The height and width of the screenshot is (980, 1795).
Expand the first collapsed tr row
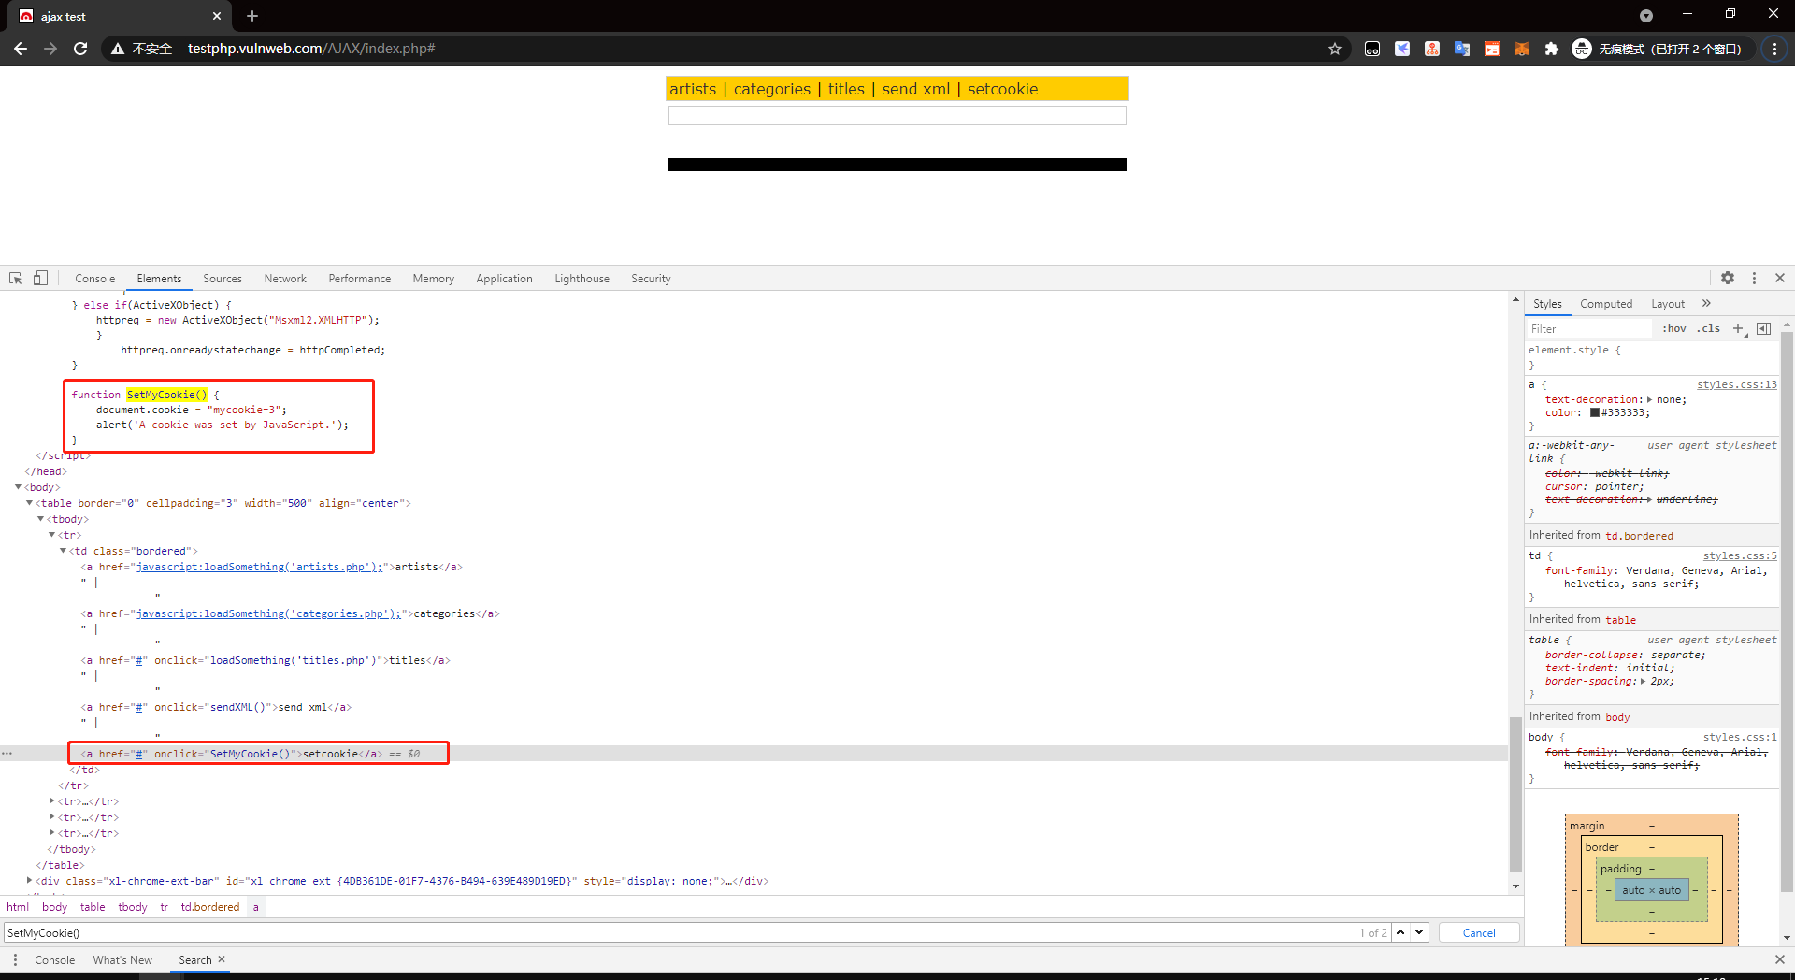[x=52, y=800]
